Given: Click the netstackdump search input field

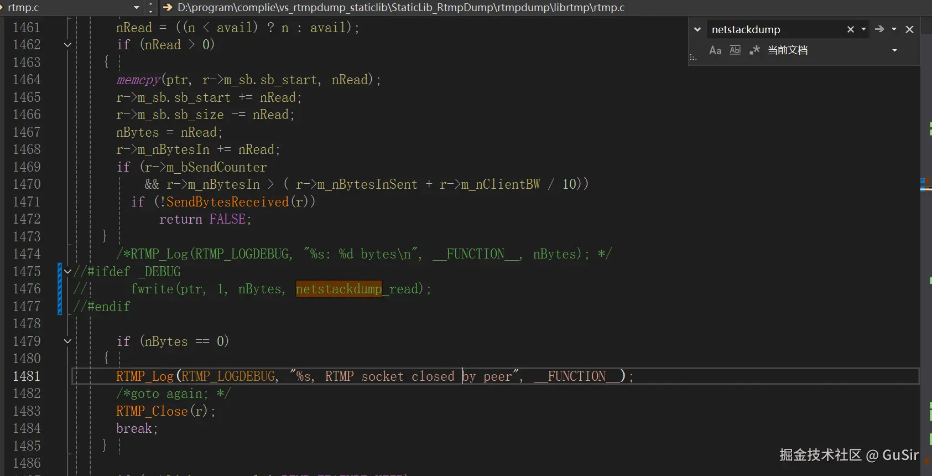Looking at the screenshot, I should coord(777,29).
